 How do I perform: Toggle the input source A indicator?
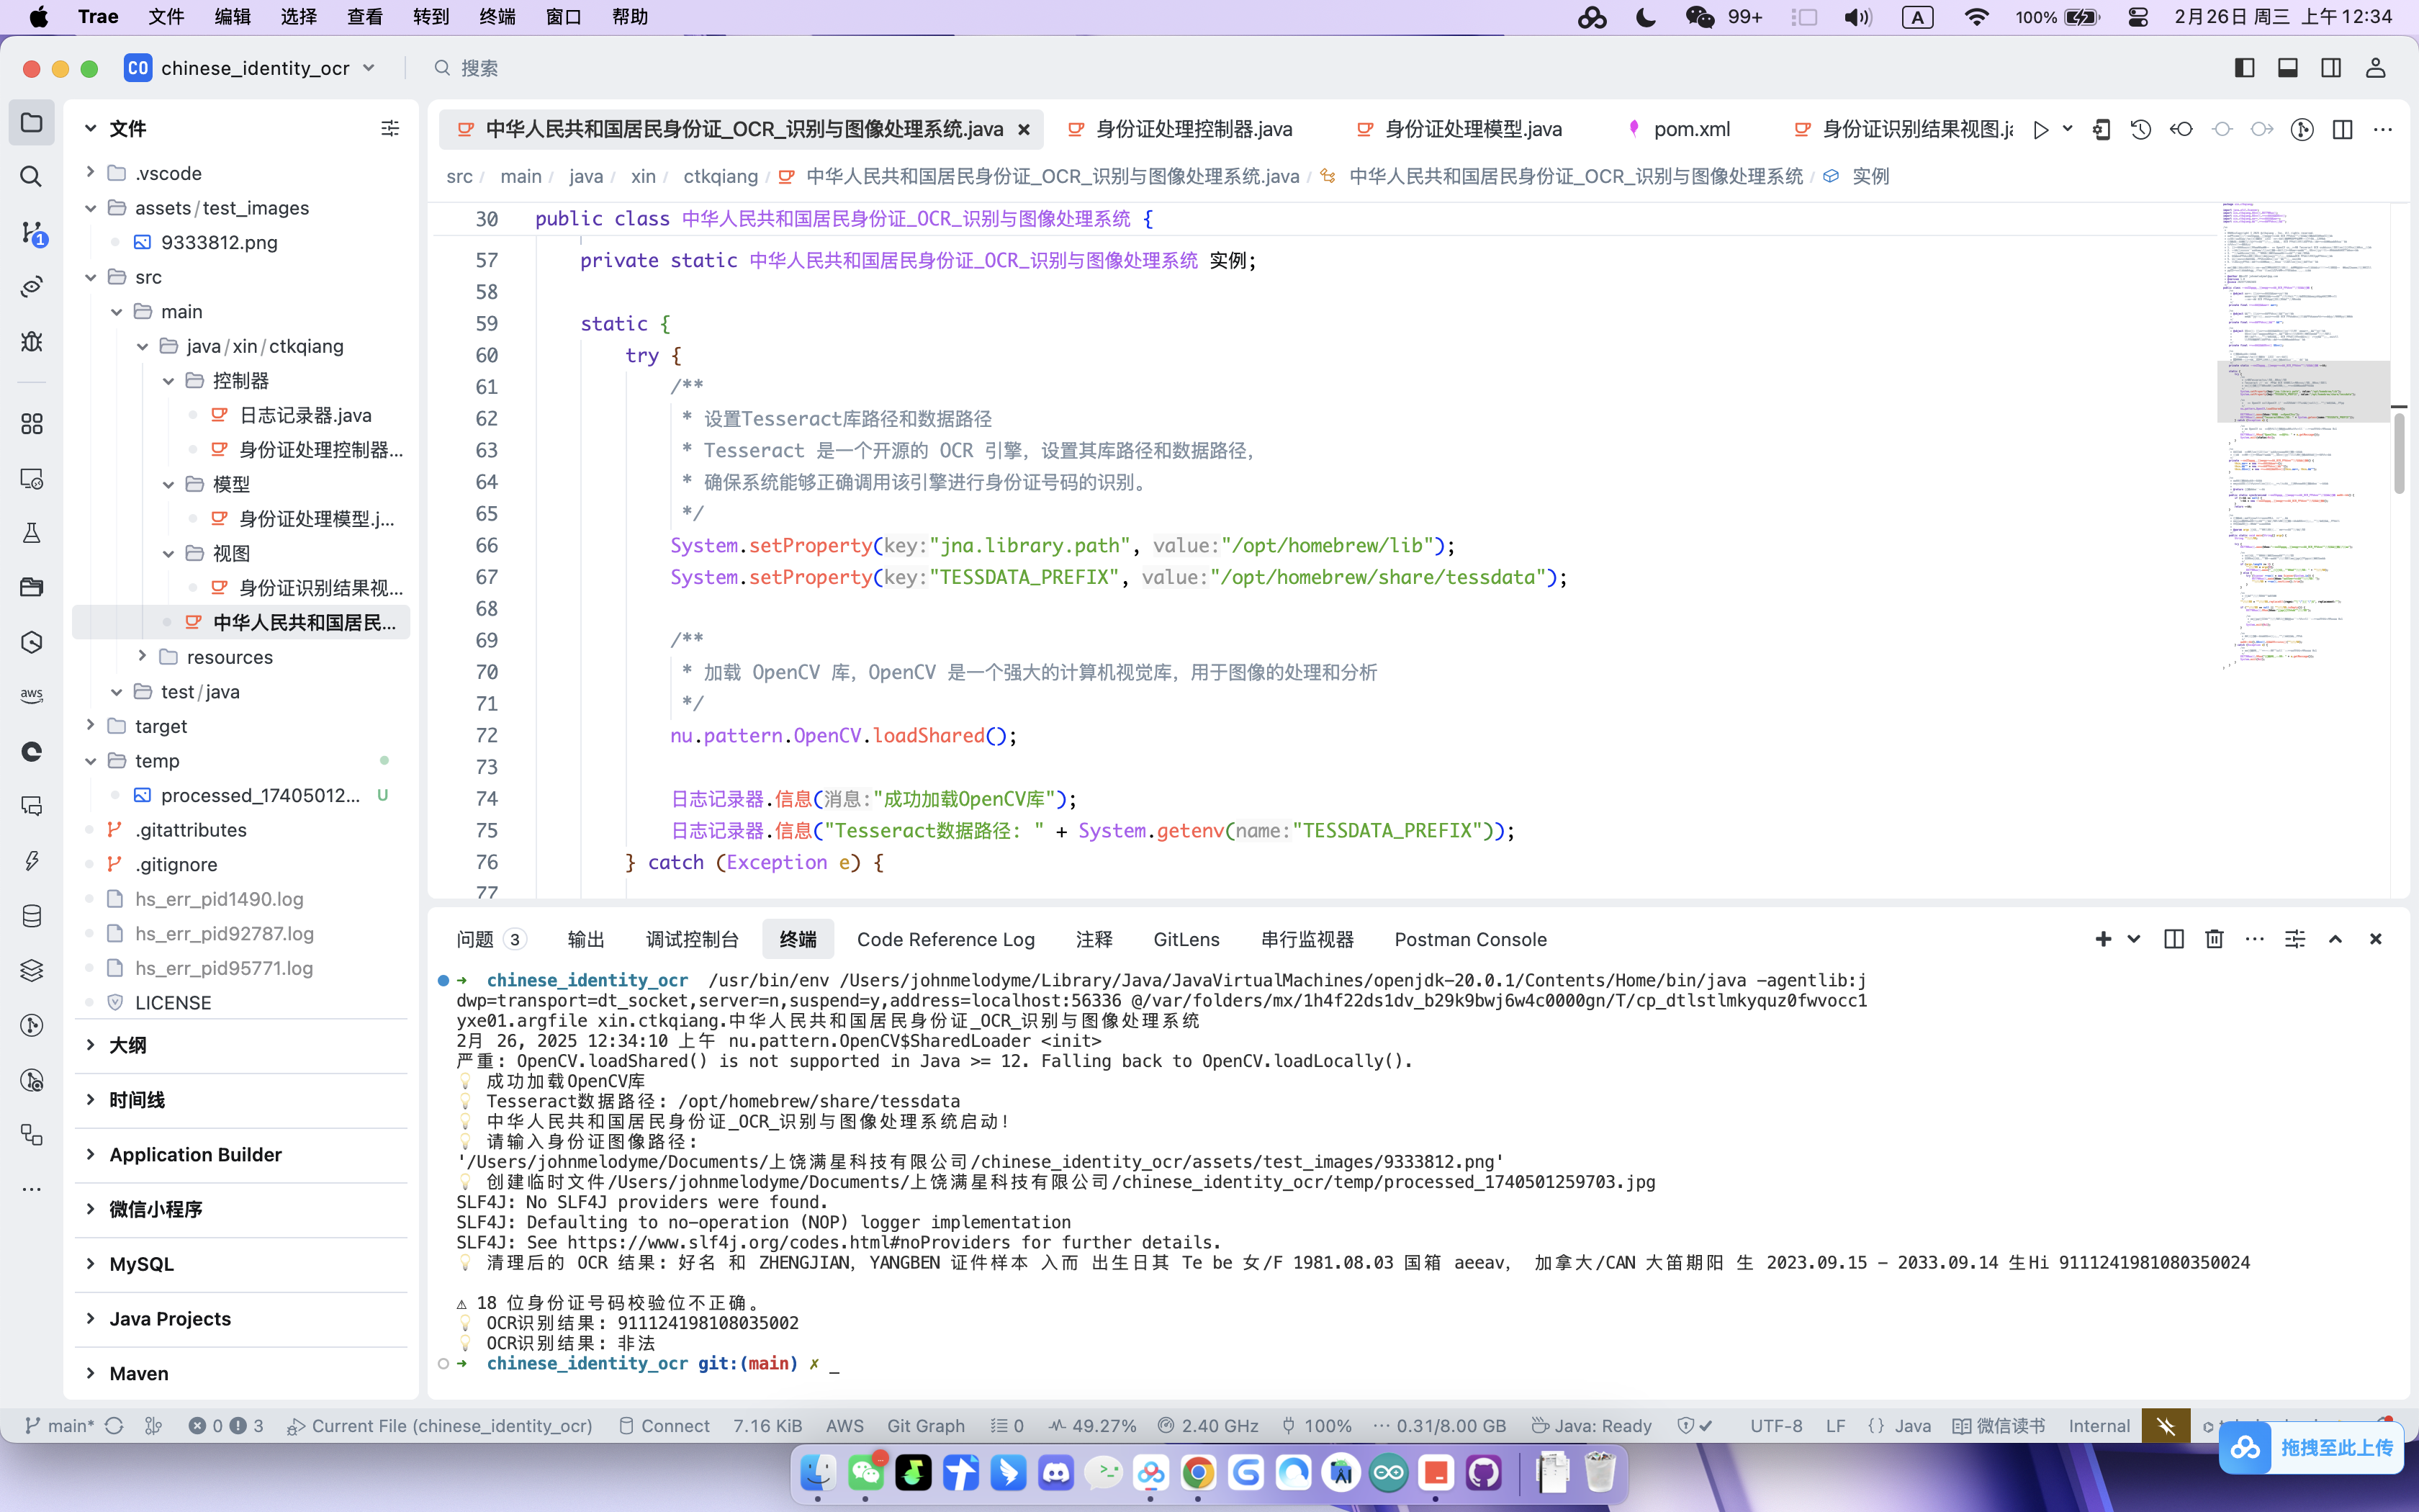click(x=1917, y=17)
